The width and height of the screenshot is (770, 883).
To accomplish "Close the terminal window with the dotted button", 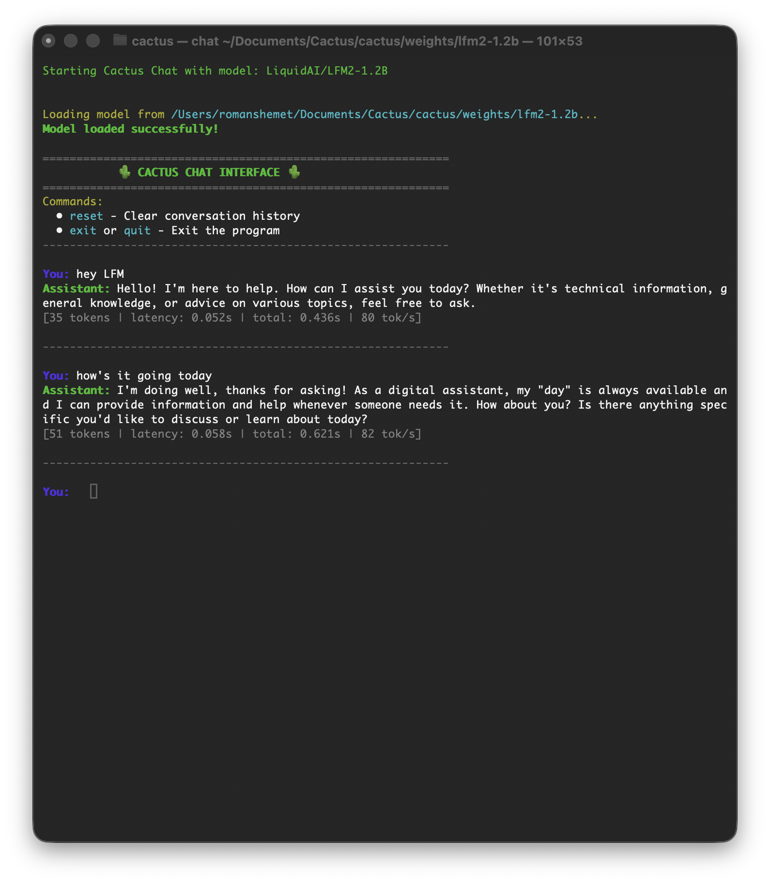I will (x=48, y=41).
